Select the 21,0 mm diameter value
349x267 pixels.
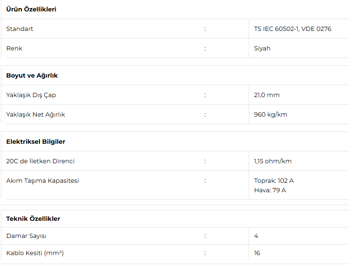pyautogui.click(x=267, y=95)
